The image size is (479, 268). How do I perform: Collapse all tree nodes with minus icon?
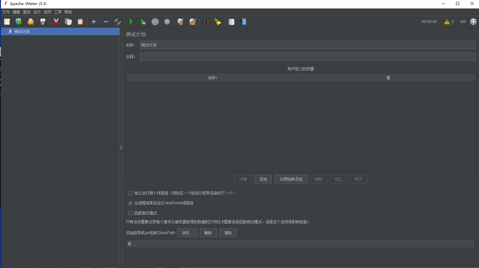(106, 22)
